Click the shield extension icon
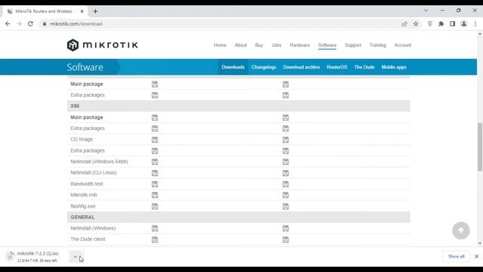This screenshot has height=272, width=483. 429,23
